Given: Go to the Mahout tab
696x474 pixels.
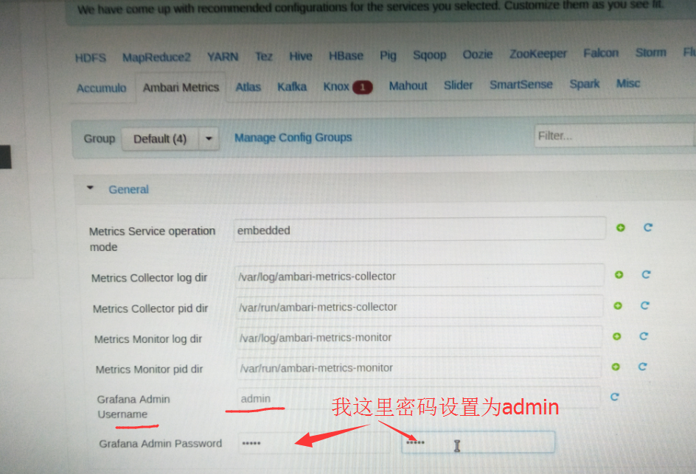Looking at the screenshot, I should point(408,86).
